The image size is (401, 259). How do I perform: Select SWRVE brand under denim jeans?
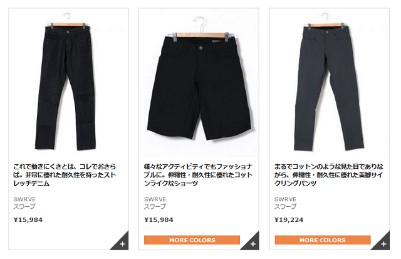point(24,199)
